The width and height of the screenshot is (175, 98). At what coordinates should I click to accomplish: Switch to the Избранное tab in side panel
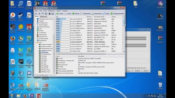(x=43, y=17)
